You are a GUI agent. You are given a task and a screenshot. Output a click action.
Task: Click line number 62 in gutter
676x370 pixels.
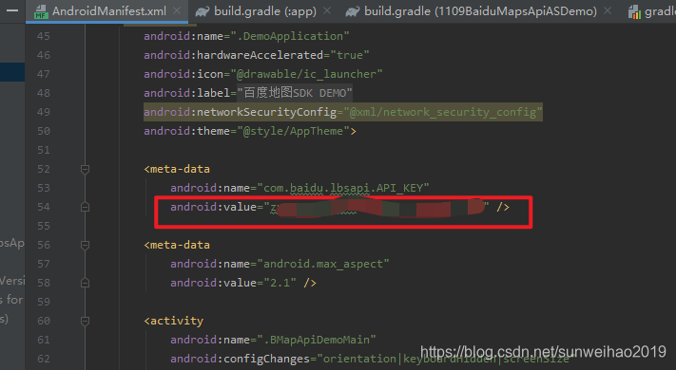pos(43,359)
